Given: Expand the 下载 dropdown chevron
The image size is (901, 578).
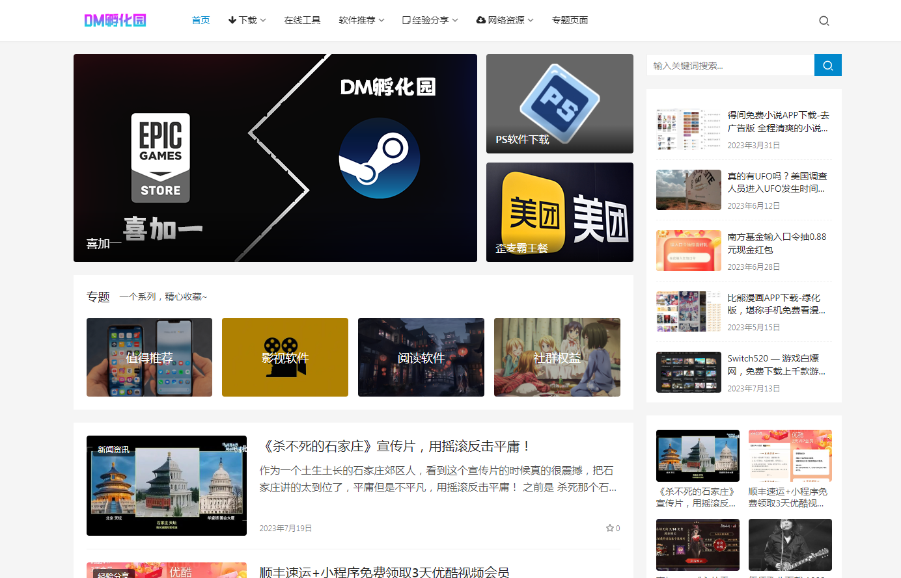Looking at the screenshot, I should (x=263, y=20).
